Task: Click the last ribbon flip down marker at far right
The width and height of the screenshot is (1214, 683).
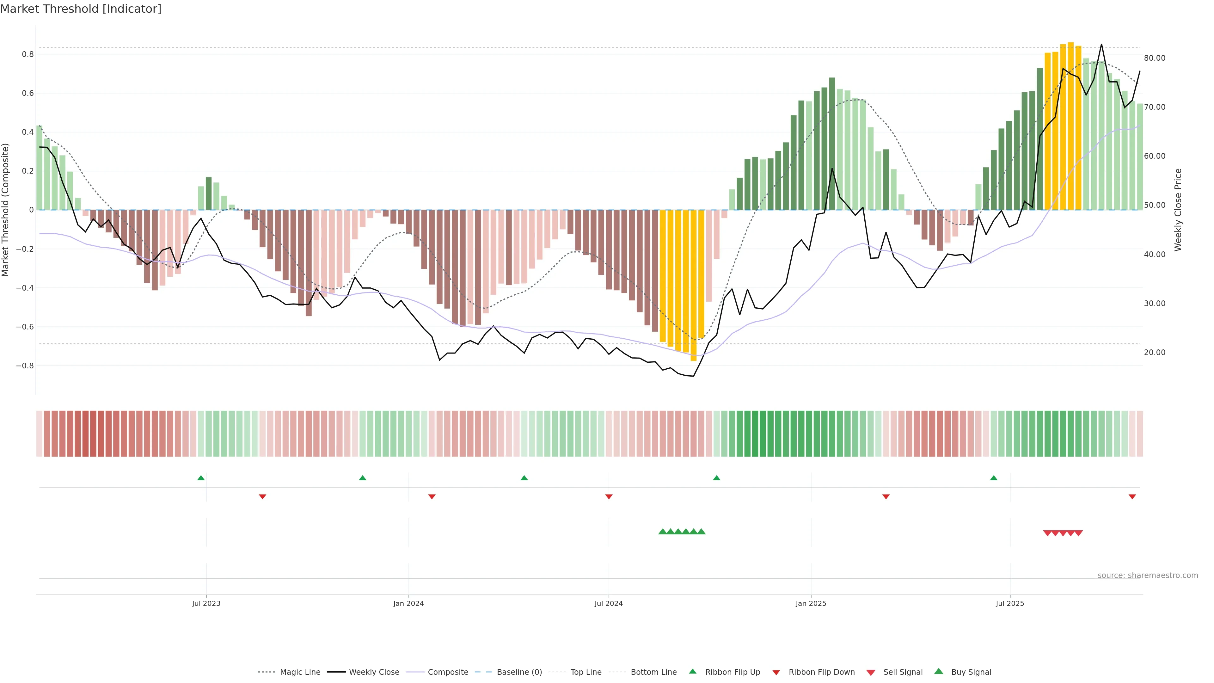Action: pos(1132,496)
